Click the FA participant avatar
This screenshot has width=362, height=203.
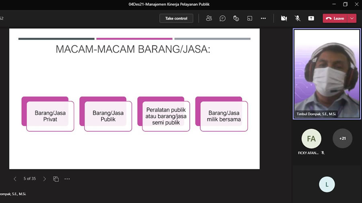[311, 138]
